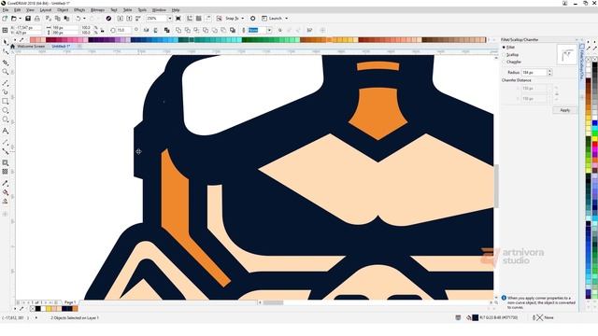Select the Fillet radio button
Viewport: 598px width, 336px height.
pyautogui.click(x=504, y=48)
